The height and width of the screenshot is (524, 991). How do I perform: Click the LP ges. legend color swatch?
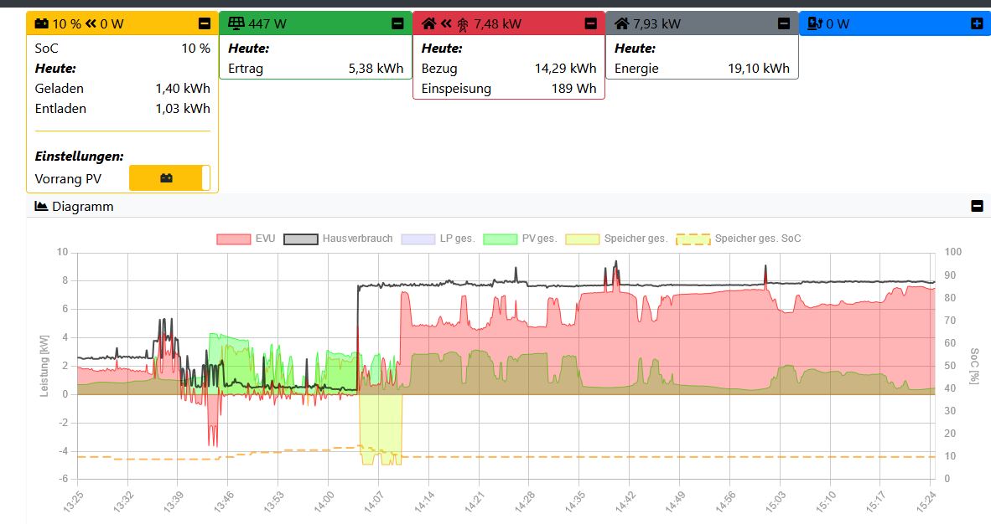point(418,239)
